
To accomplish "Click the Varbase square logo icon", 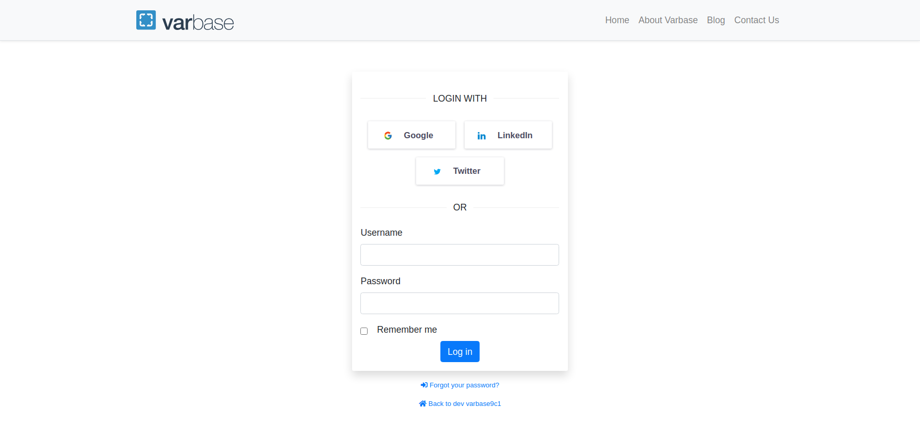I will [146, 20].
